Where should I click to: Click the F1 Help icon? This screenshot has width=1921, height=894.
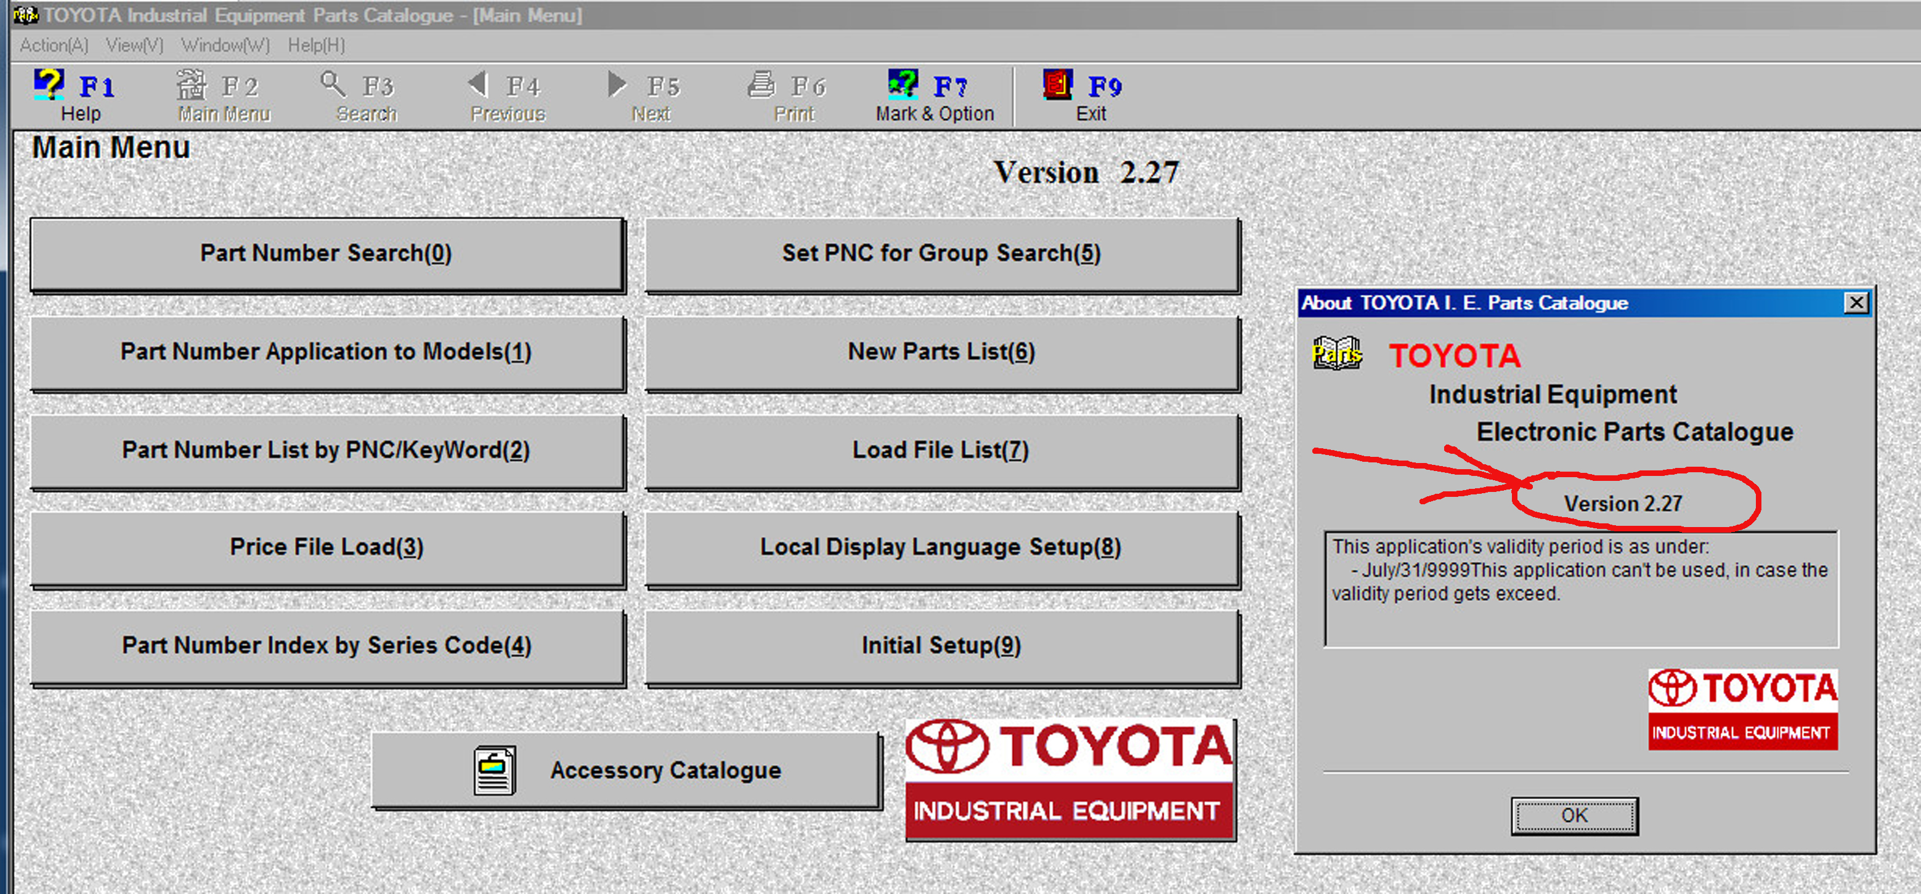[49, 85]
